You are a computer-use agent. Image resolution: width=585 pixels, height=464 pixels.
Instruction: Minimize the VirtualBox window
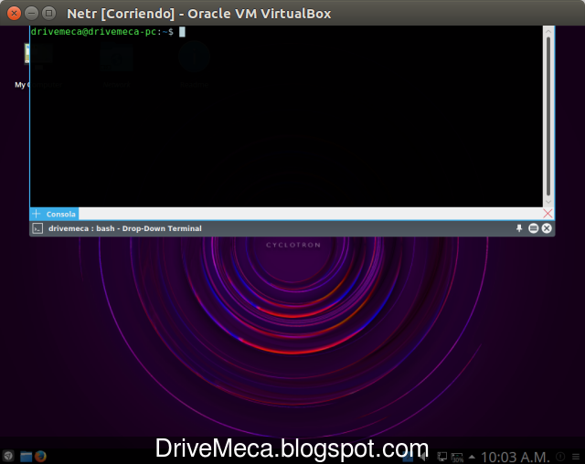[31, 14]
